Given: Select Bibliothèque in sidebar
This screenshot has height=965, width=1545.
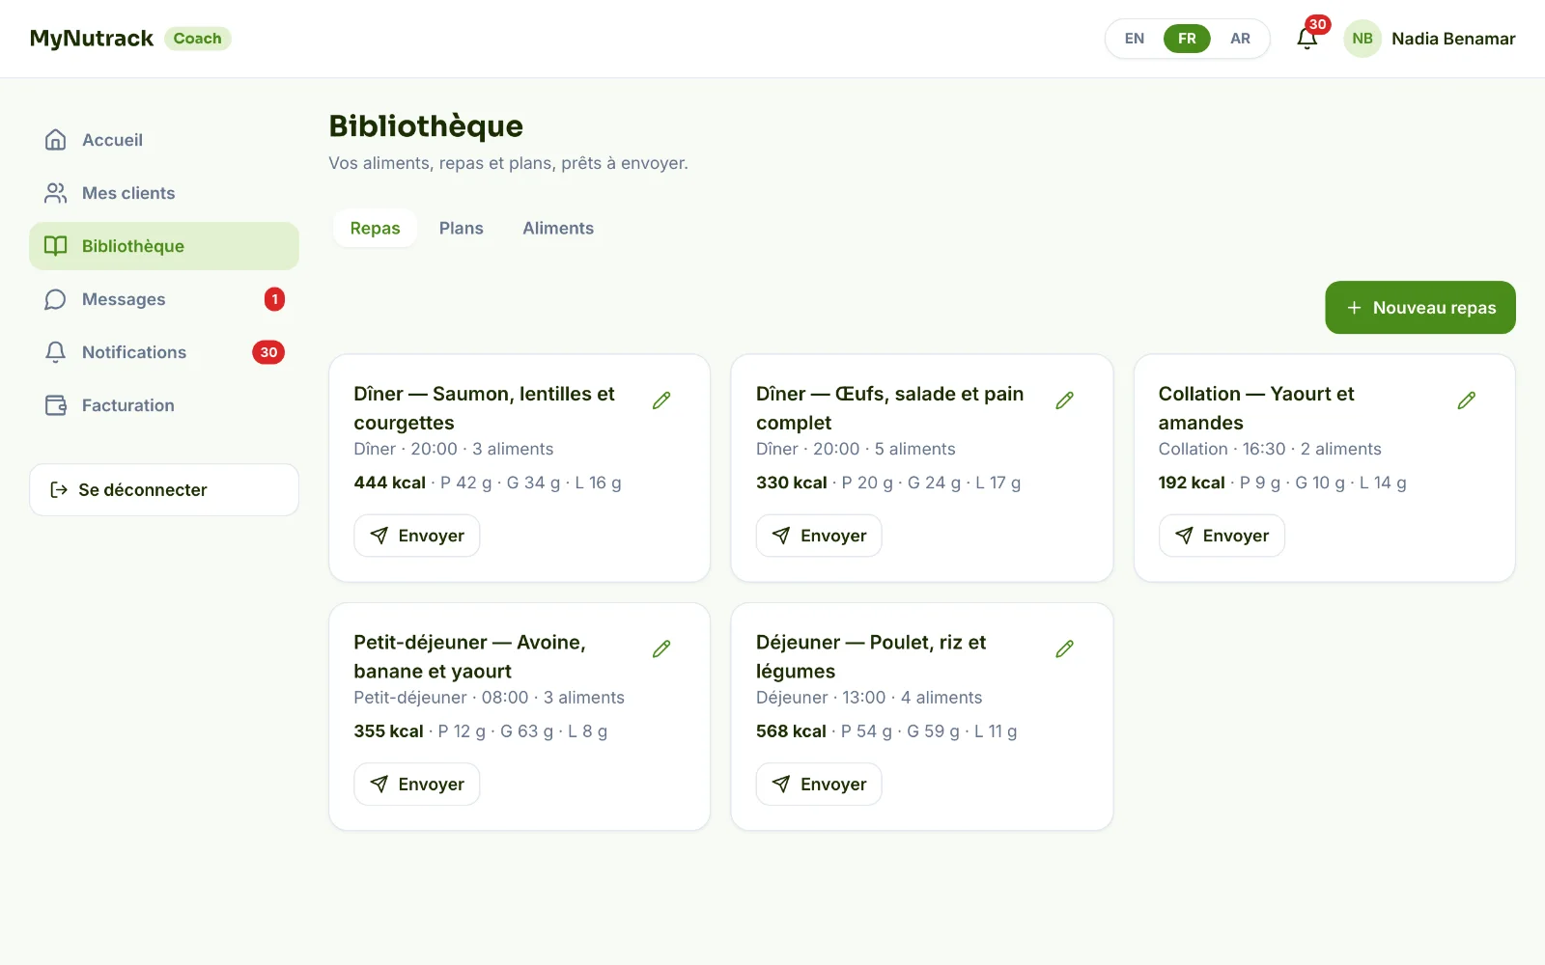Looking at the screenshot, I should click(164, 246).
